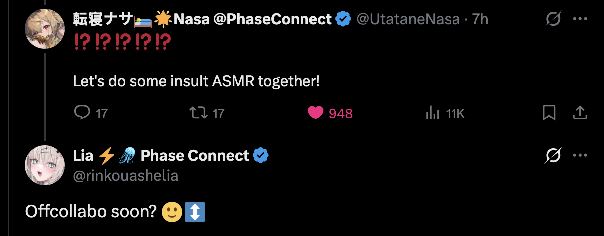
Task: Unlike Nasa's tweet with pink heart
Action: [x=316, y=113]
